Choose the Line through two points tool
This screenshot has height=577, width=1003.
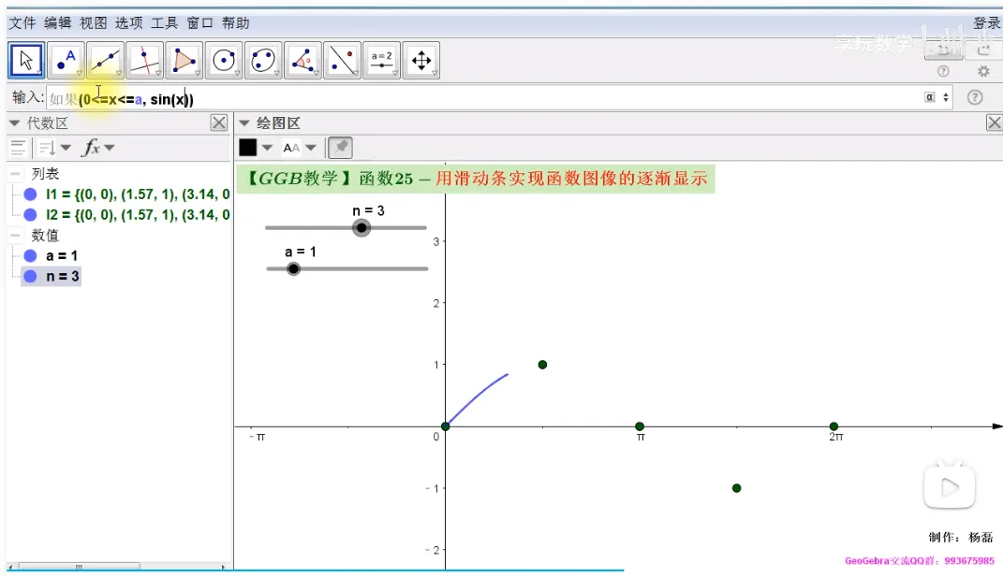(x=106, y=61)
